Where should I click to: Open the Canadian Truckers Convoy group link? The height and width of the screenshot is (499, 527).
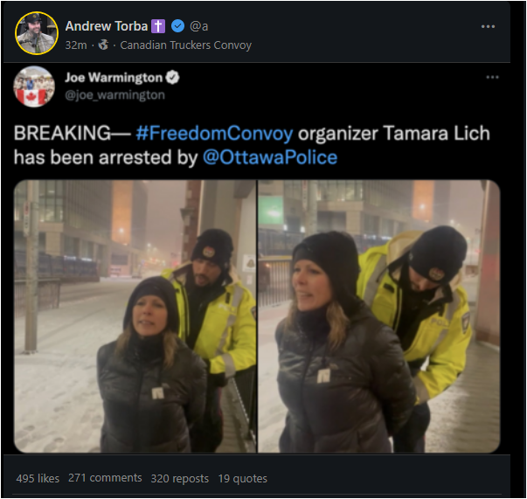(186, 45)
